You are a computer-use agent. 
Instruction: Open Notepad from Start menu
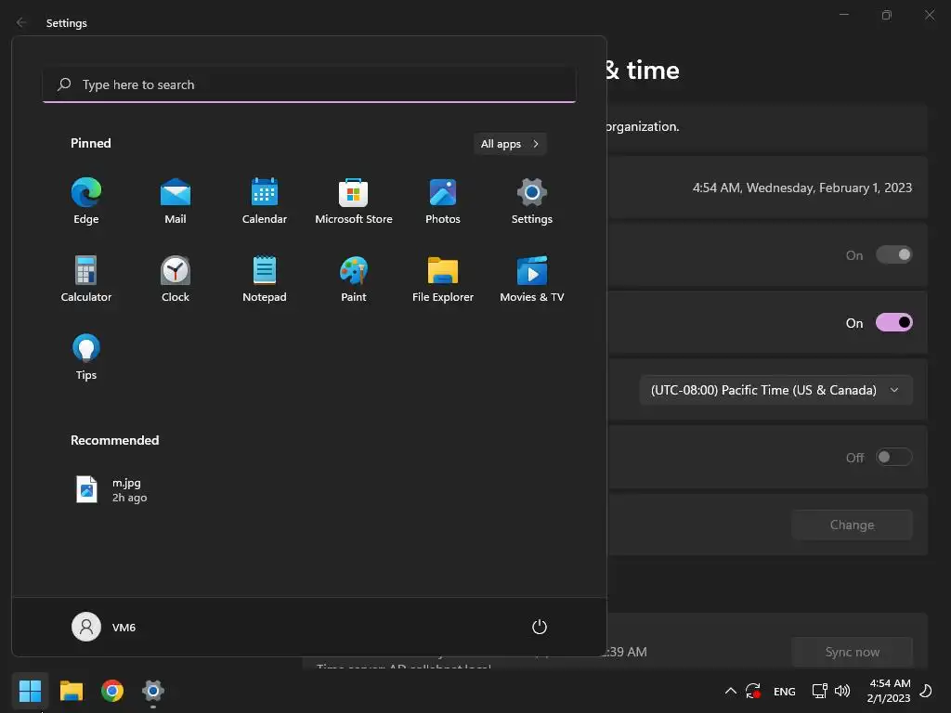265,279
